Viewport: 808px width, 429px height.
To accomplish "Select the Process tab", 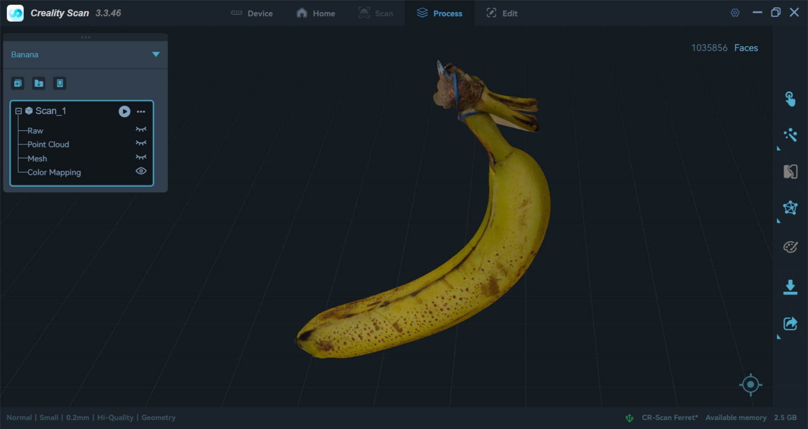I will click(439, 13).
